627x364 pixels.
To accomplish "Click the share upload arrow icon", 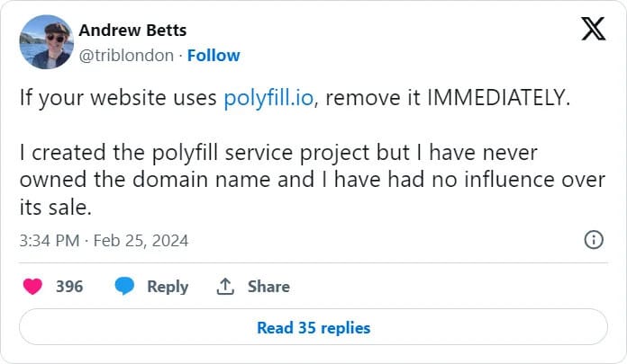I will [225, 286].
